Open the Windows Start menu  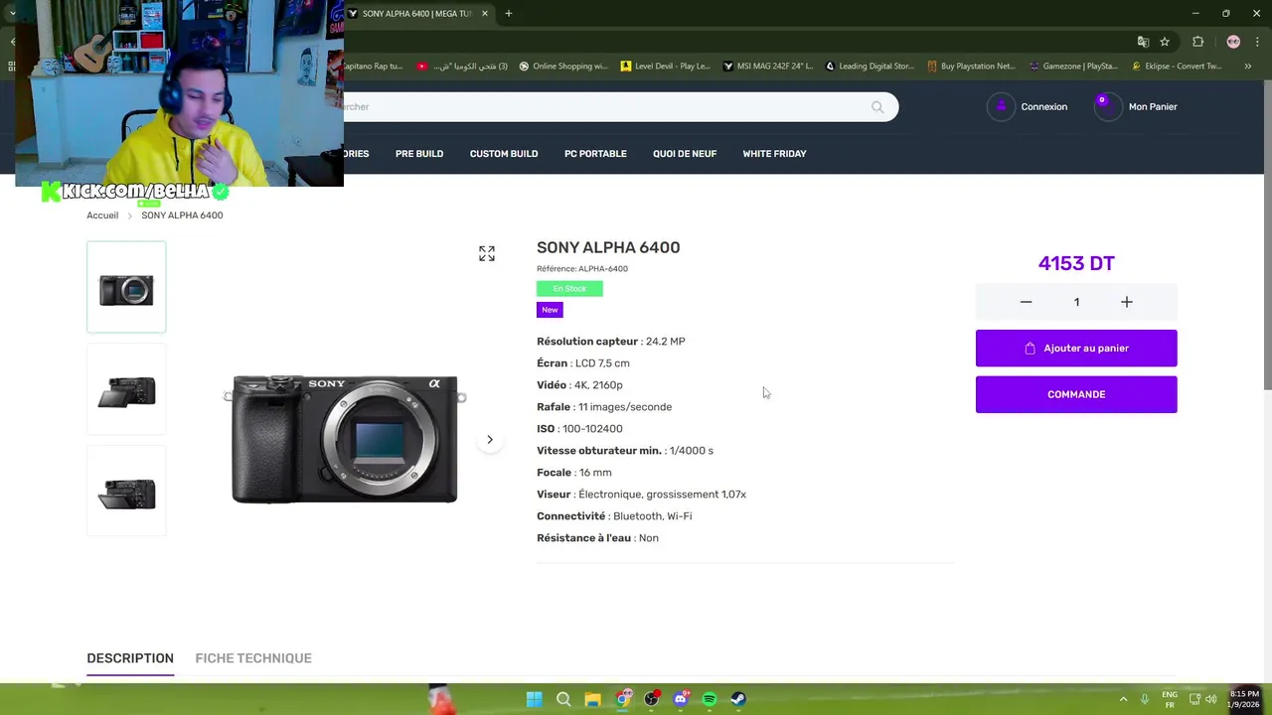(535, 699)
